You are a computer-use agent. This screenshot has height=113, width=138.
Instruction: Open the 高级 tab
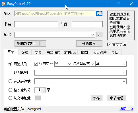coord(115,52)
